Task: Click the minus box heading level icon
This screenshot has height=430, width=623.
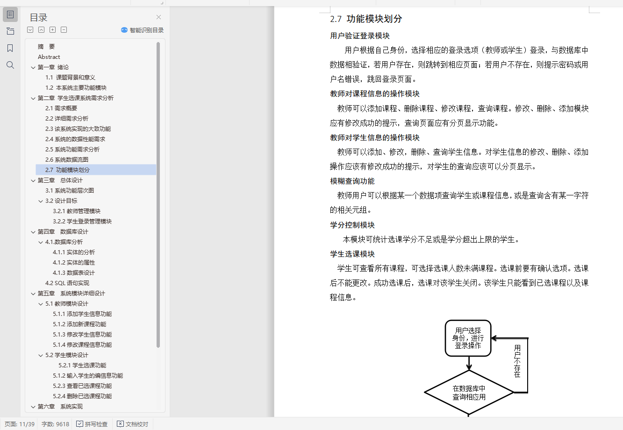Action: (64, 30)
